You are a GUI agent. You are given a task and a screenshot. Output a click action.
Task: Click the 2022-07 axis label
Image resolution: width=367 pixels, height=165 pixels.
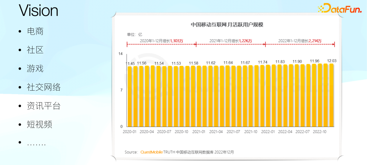(302, 132)
